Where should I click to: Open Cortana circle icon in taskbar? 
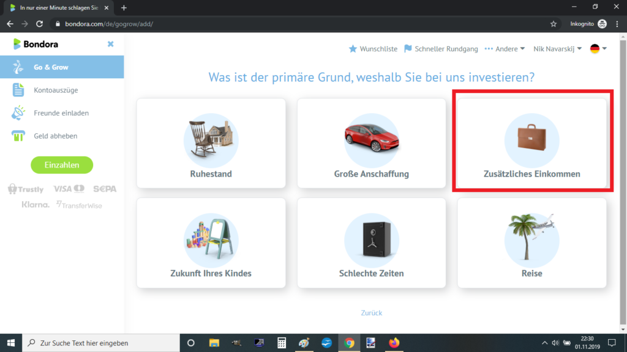191,343
